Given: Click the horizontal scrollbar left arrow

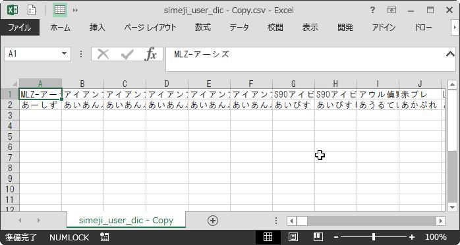Looking at the screenshot, I should [x=291, y=221].
